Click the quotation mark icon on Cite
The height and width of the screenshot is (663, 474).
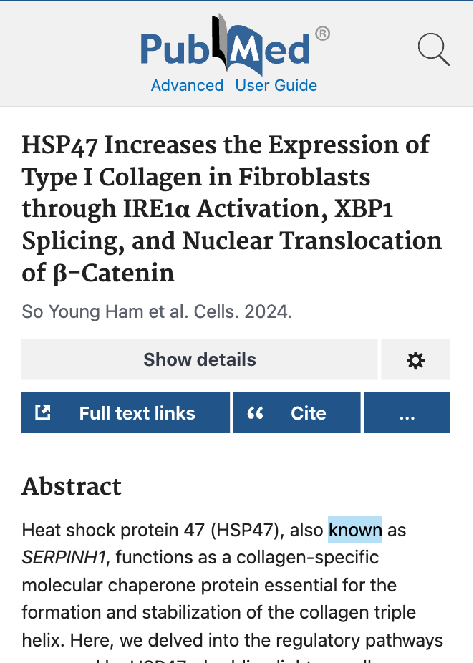[255, 413]
